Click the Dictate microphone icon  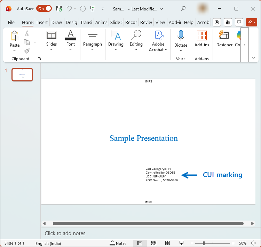181,35
